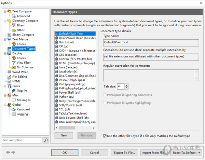Click the Messages speech bubble icon
Screen dimensions: 205x160
coord(14,100)
